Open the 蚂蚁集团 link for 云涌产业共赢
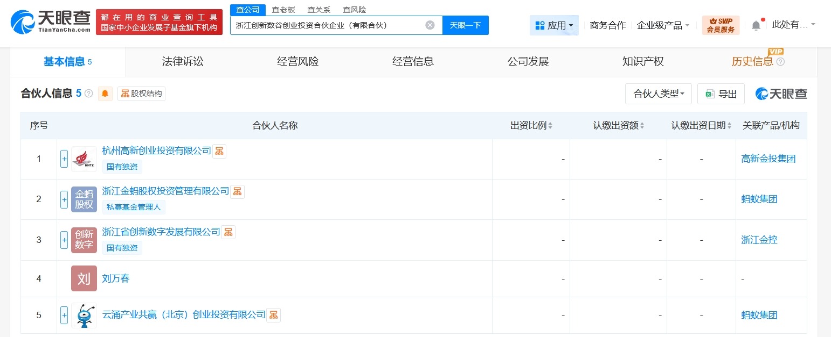Viewport: 831px width, 337px height. click(759, 315)
